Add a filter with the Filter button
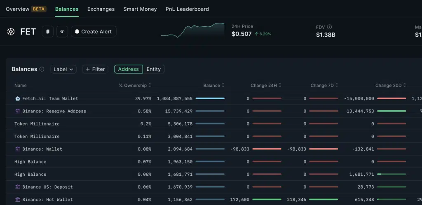The height and width of the screenshot is (205, 422). click(95, 69)
